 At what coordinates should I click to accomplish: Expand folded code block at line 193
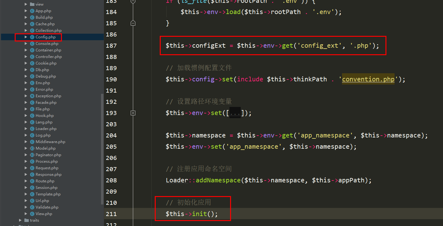(x=133, y=113)
